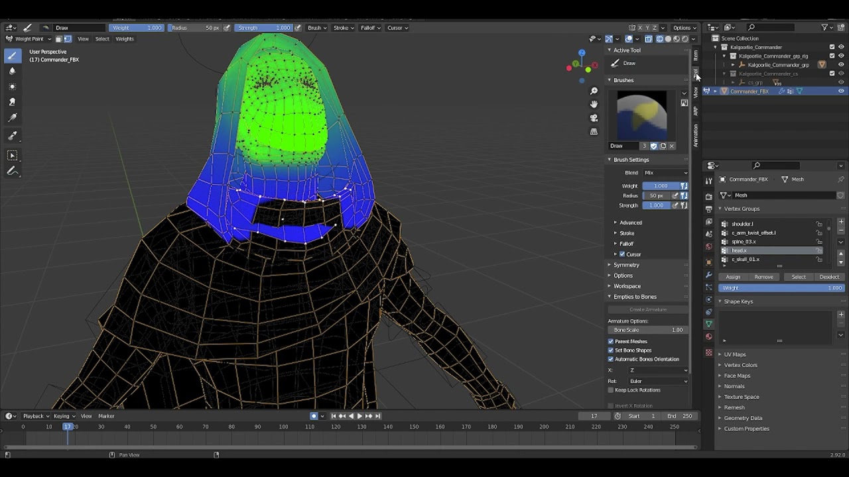Click the Deselect vertex group button

(x=829, y=277)
